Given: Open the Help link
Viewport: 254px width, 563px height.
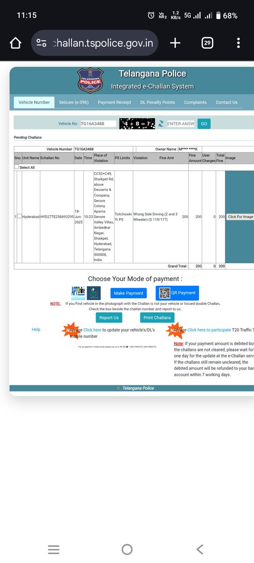Looking at the screenshot, I should click(36, 330).
